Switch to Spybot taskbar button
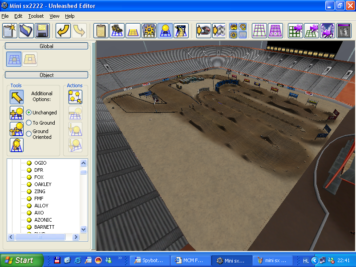The height and width of the screenshot is (267, 356). (149, 260)
